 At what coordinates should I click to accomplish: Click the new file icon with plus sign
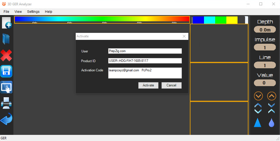[x=6, y=23]
